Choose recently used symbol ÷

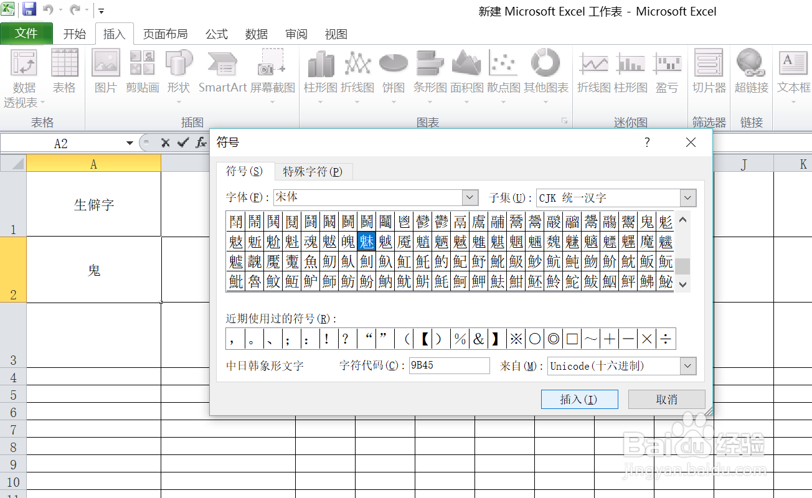click(x=666, y=339)
